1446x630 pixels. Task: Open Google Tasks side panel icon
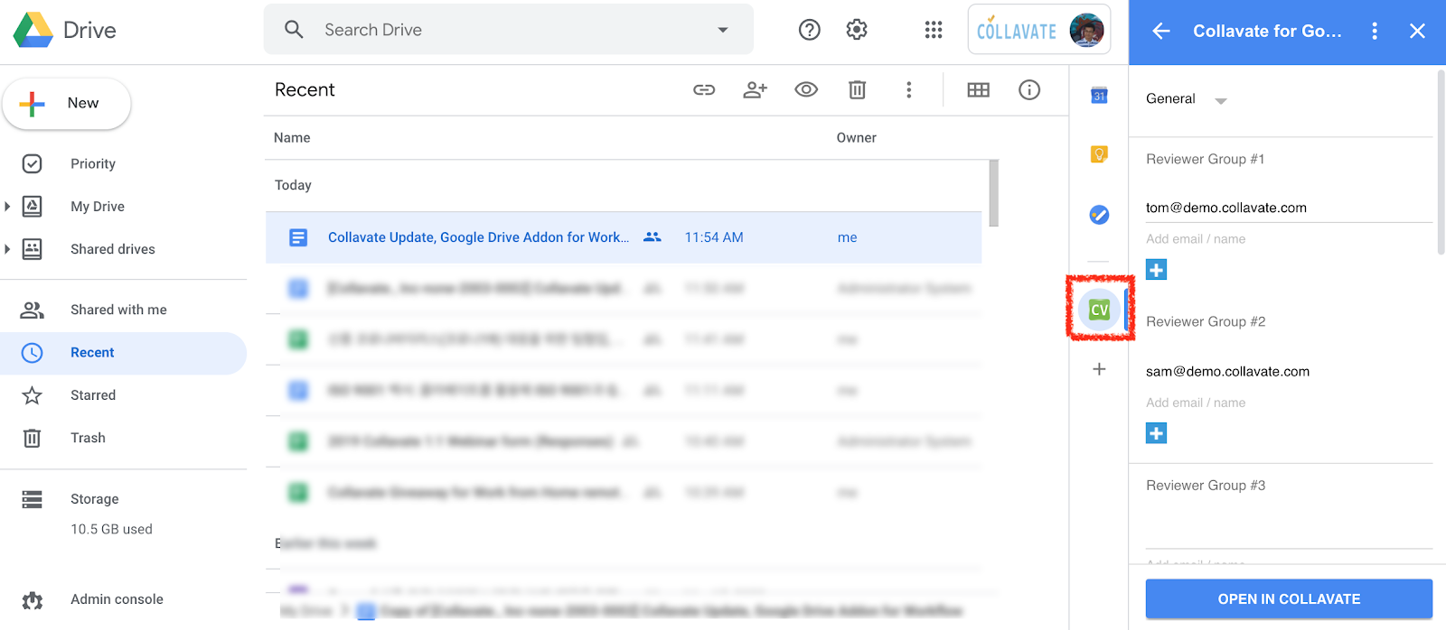[1099, 214]
